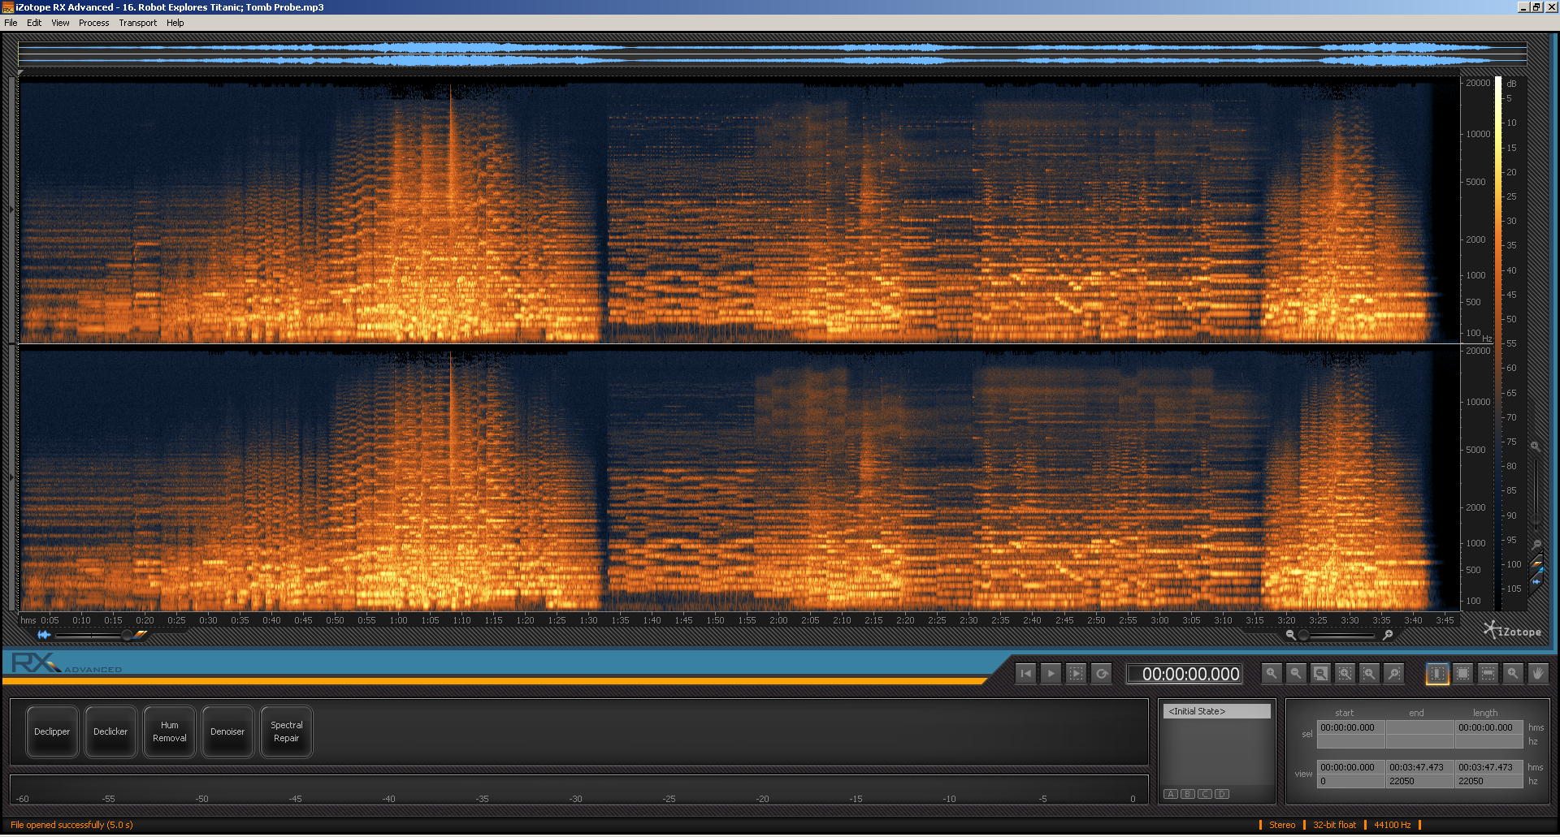
Task: Select the time selection tool
Action: pyautogui.click(x=1436, y=673)
